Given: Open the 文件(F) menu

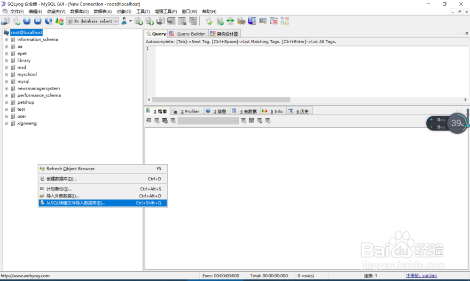Looking at the screenshot, I should point(17,11).
